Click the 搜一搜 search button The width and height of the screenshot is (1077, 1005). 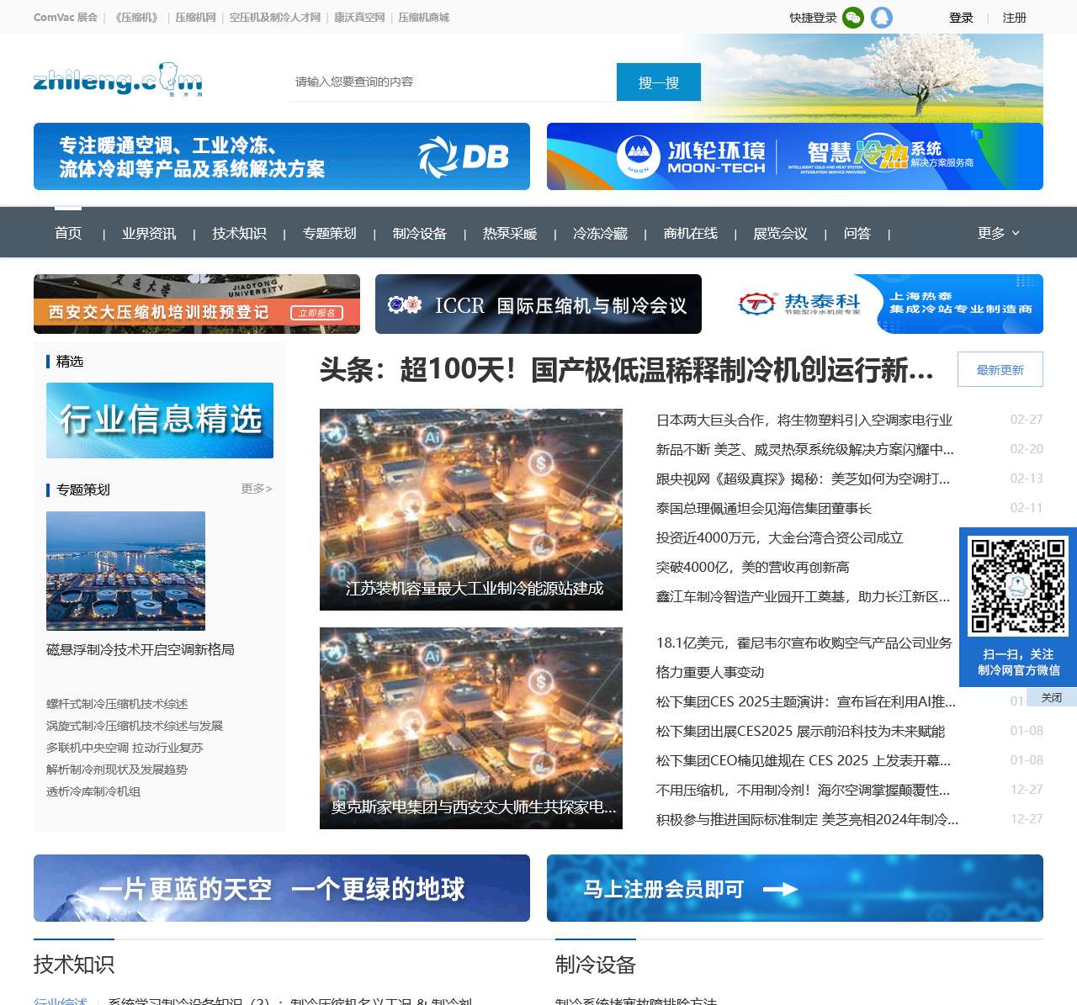659,82
